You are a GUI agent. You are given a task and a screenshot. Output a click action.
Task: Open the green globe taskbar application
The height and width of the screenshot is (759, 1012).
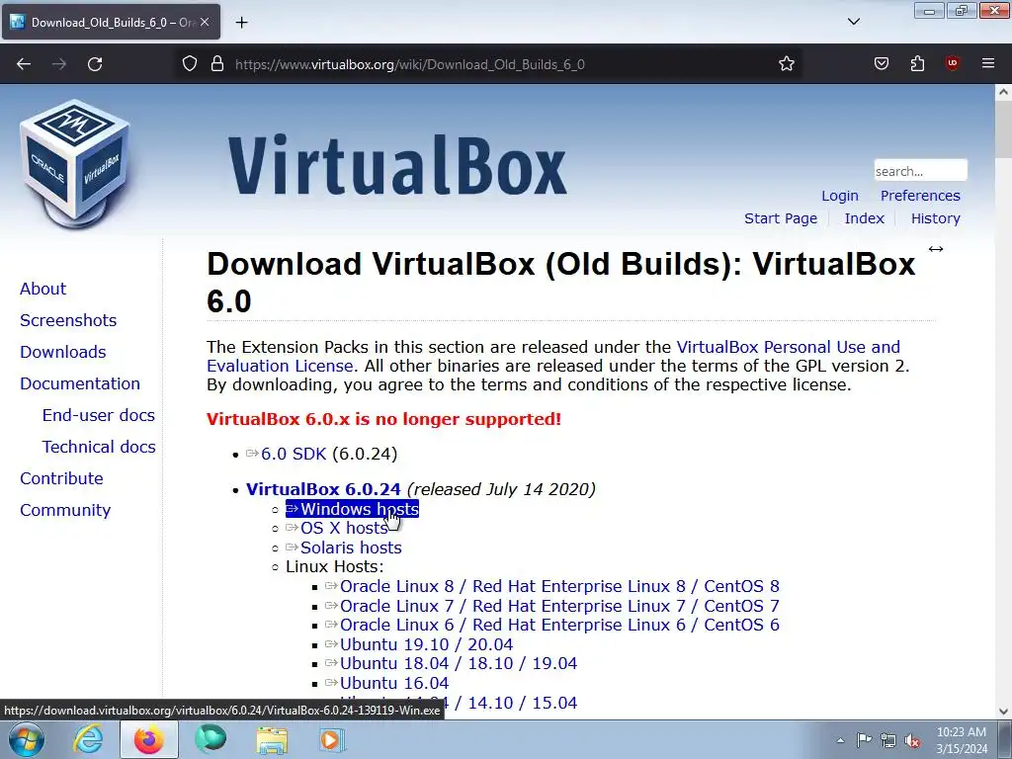point(211,739)
